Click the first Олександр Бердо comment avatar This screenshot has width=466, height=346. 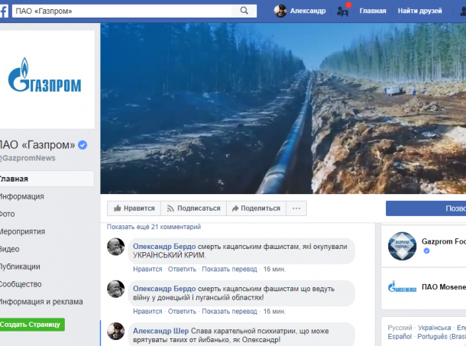coord(116,247)
